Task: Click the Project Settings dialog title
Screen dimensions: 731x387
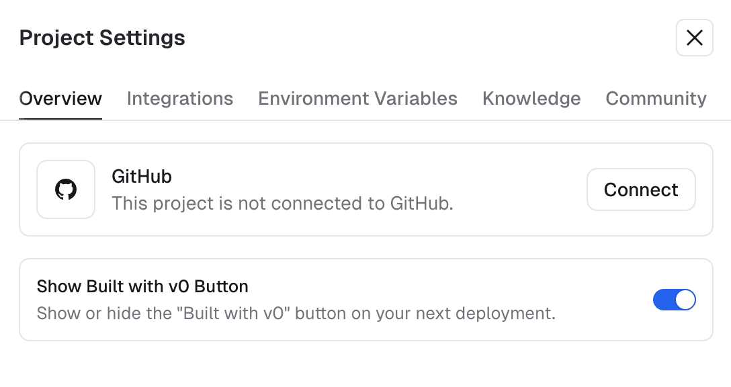Action: tap(101, 38)
